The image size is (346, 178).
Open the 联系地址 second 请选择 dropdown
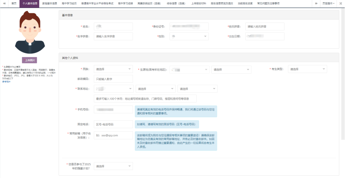(156, 89)
